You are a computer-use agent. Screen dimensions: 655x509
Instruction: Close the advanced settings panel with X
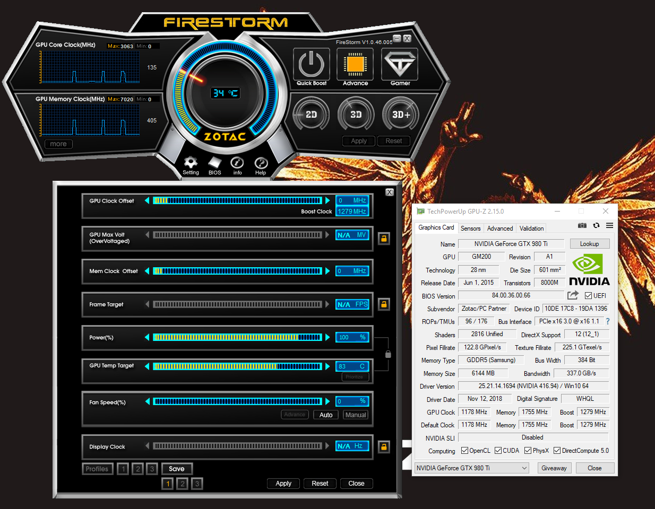click(390, 192)
